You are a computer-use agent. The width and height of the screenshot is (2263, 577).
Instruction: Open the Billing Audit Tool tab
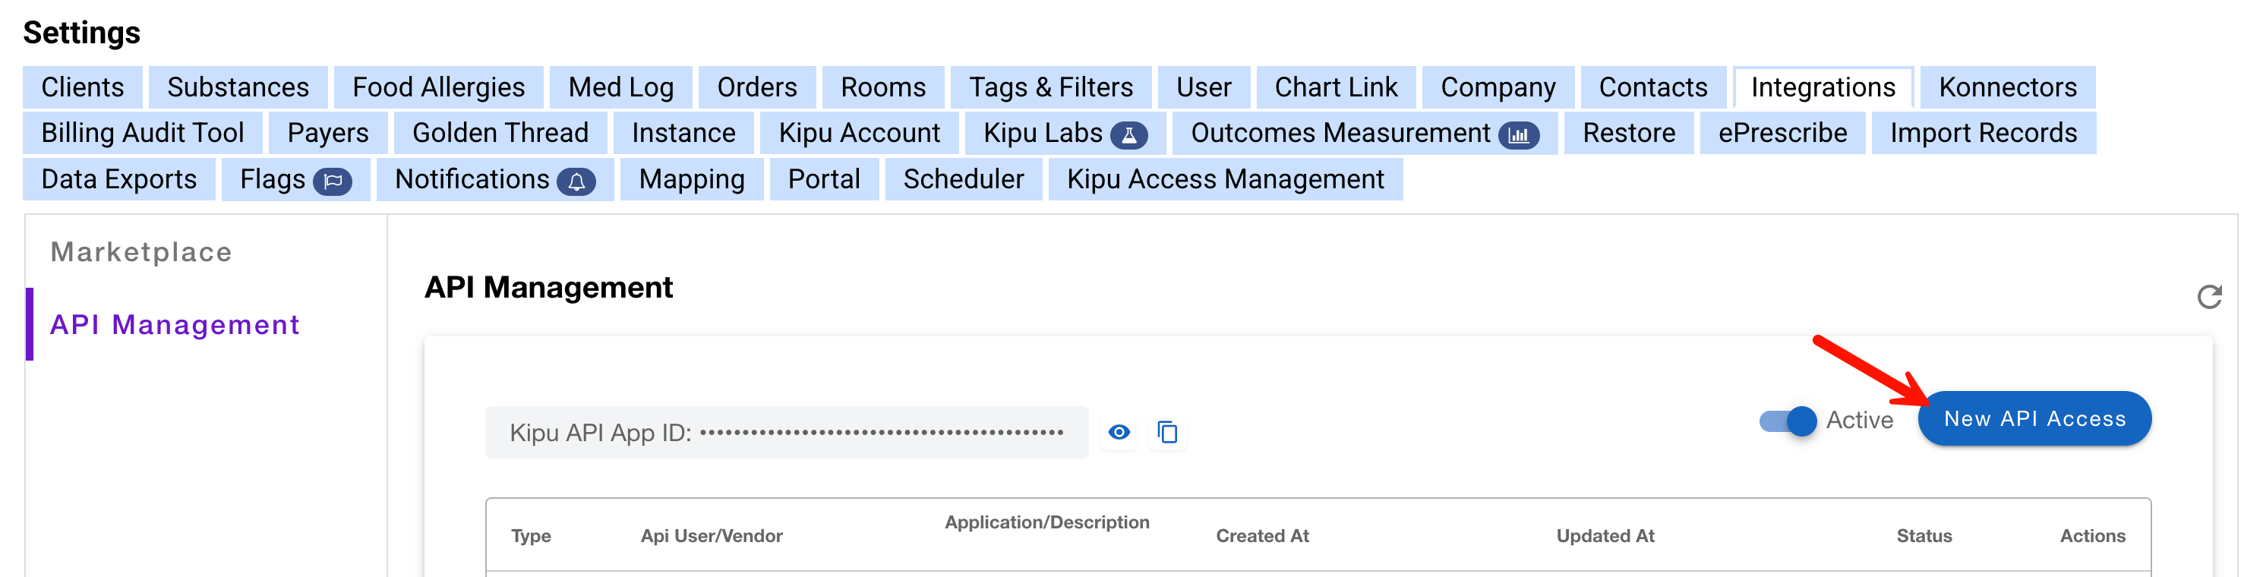[142, 133]
